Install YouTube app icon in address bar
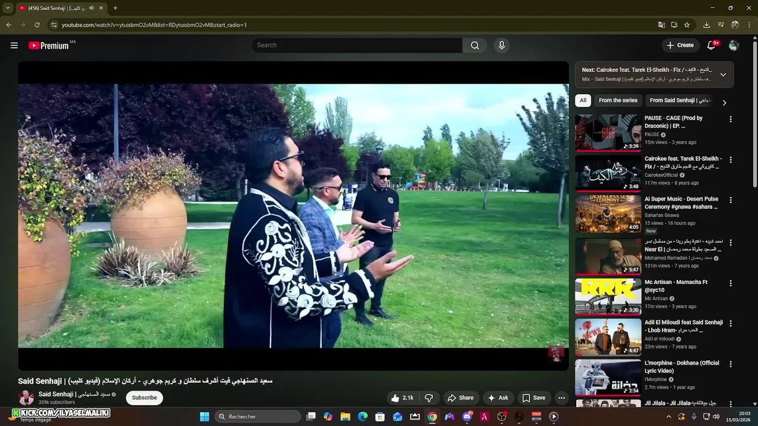 tap(674, 25)
